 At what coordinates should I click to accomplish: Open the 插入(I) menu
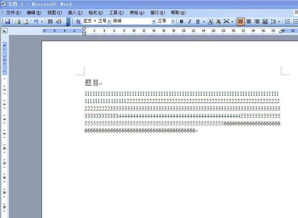75,13
